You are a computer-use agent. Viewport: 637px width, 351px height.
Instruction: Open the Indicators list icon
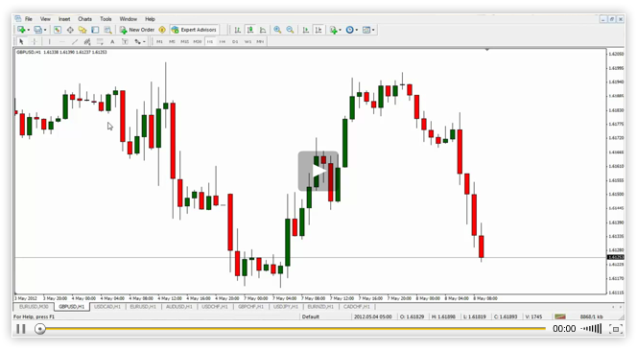click(x=334, y=30)
